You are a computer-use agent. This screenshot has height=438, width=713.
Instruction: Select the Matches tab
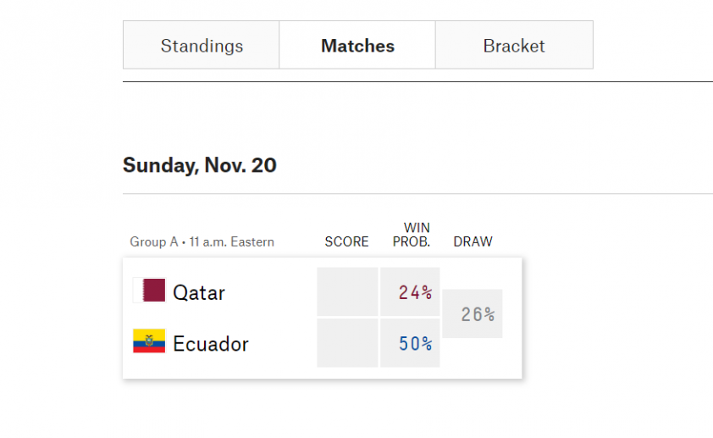(357, 45)
